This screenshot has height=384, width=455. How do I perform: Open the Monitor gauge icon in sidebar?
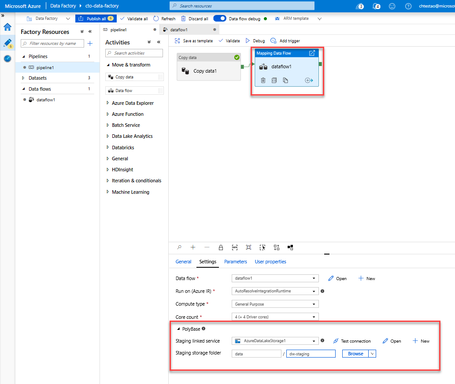7,59
